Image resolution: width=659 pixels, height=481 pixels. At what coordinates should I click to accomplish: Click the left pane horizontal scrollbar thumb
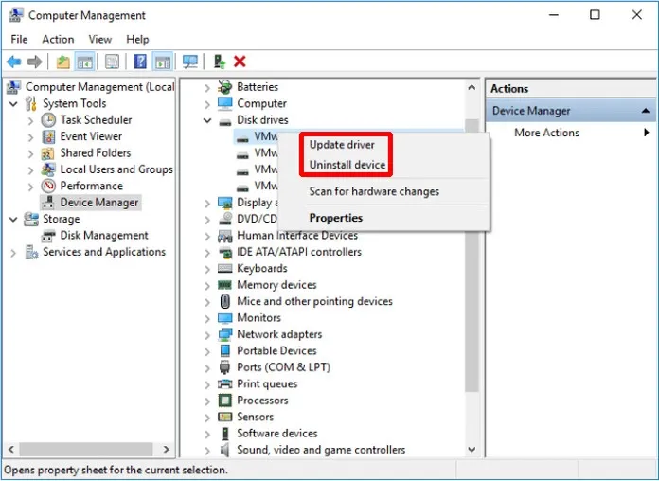[x=86, y=450]
